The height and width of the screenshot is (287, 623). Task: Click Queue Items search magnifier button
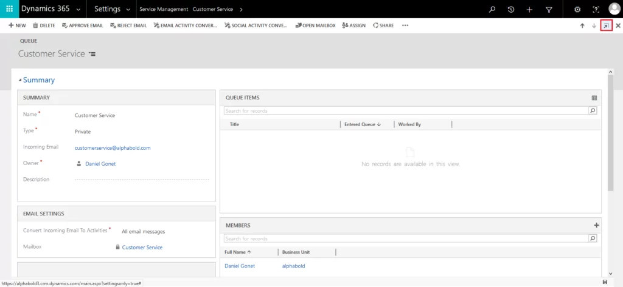click(x=593, y=111)
